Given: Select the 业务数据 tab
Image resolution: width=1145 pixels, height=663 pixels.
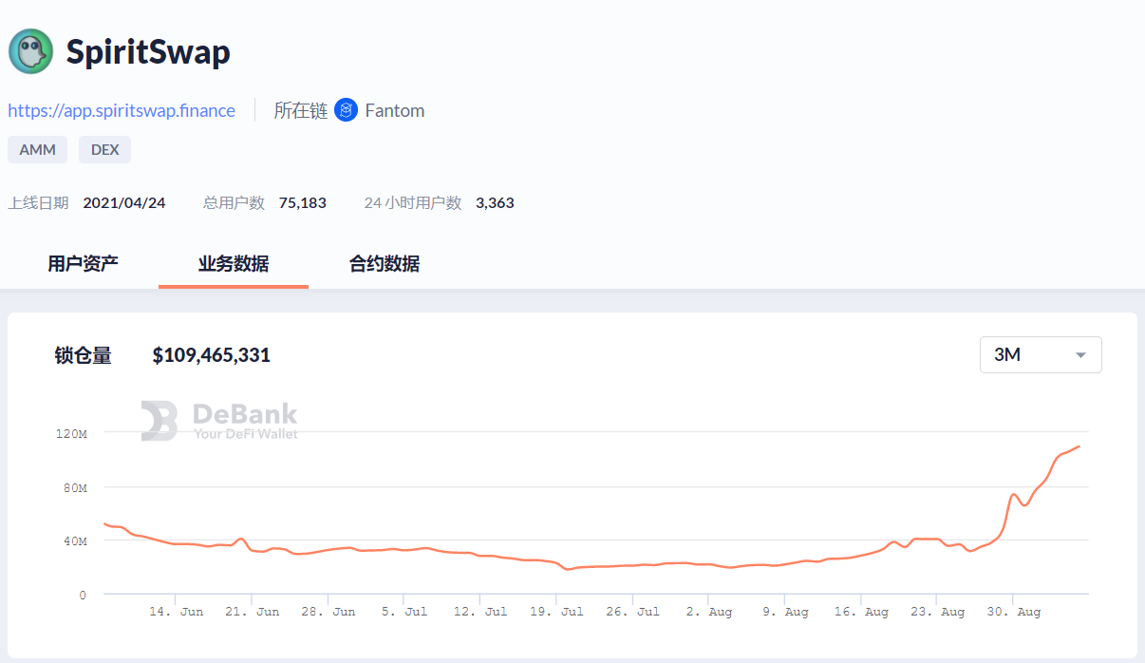Looking at the screenshot, I should click(x=234, y=263).
